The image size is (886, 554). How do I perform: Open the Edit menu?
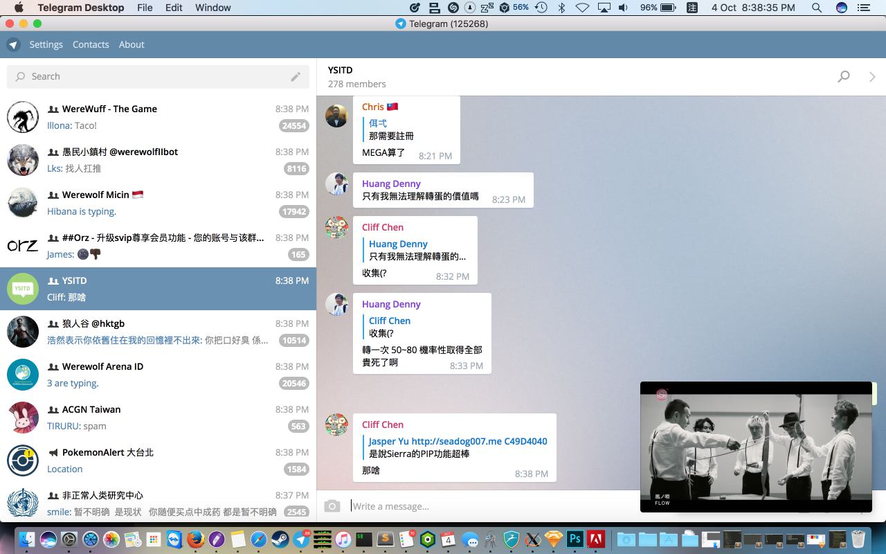(x=174, y=8)
